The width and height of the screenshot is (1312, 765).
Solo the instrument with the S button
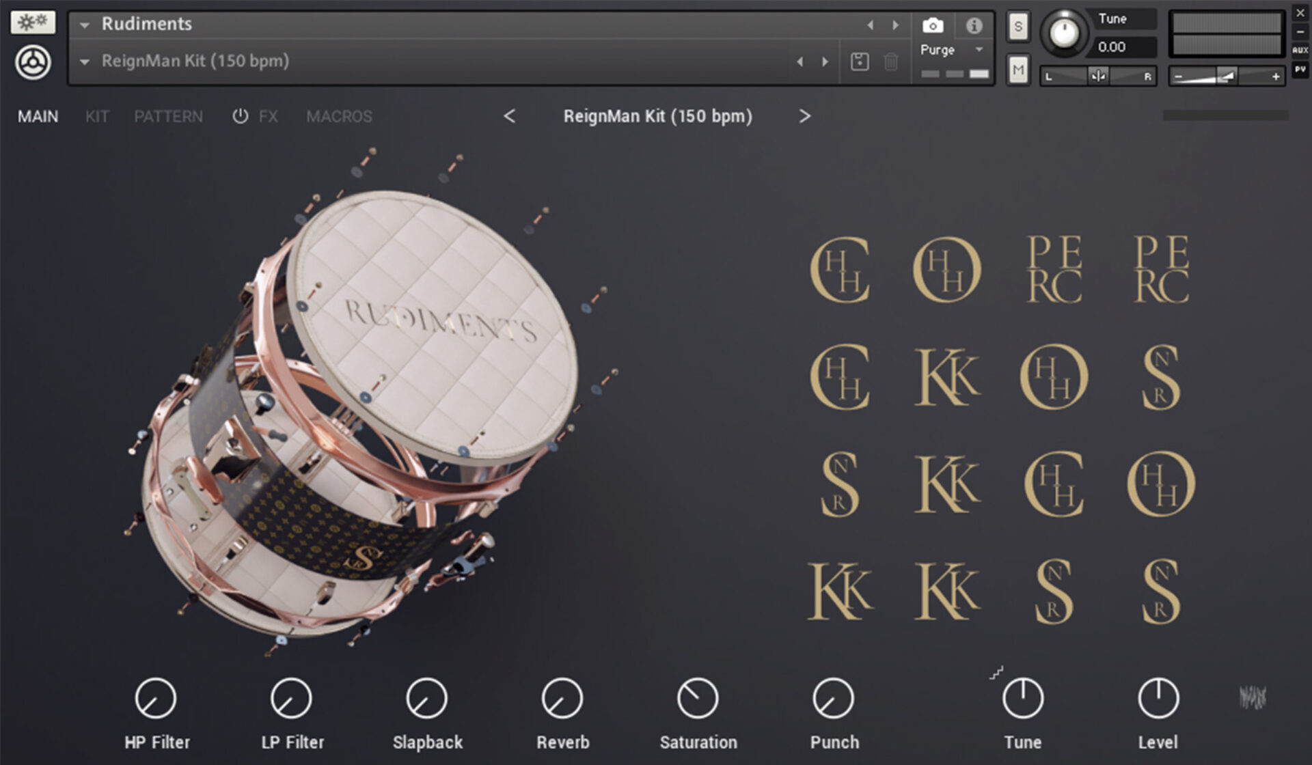tap(1017, 26)
